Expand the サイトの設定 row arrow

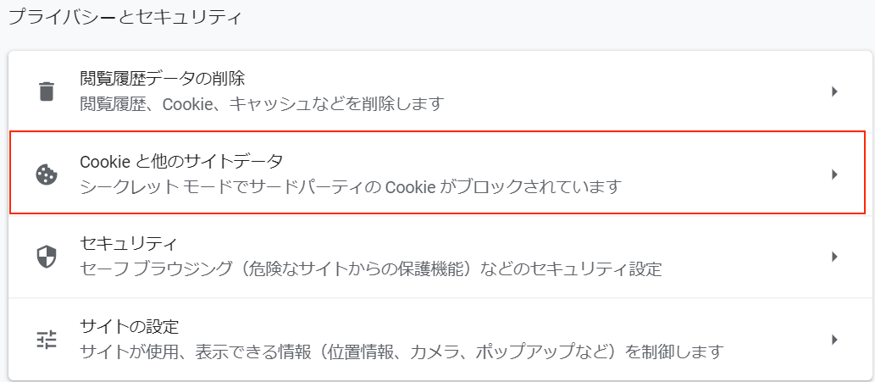(x=835, y=340)
